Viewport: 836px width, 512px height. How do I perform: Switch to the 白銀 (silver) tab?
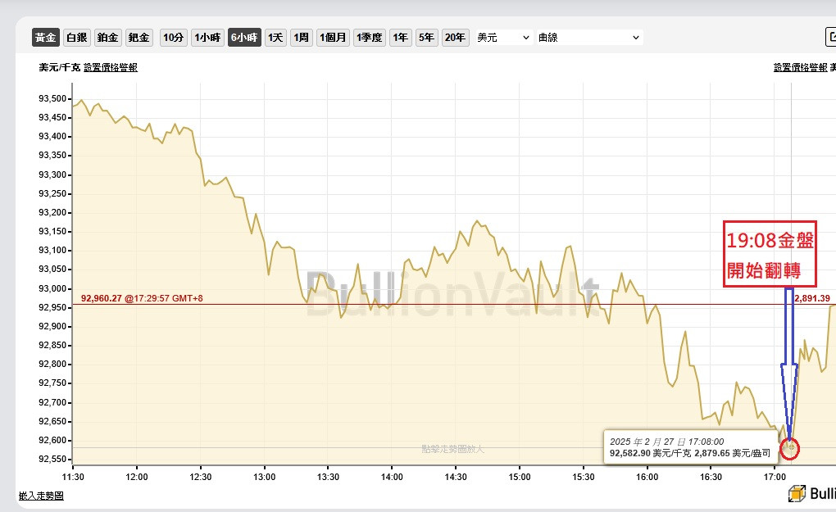[x=76, y=38]
